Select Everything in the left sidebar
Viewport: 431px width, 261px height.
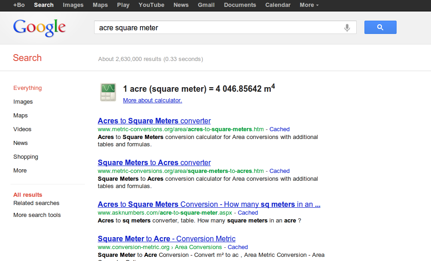coord(28,88)
